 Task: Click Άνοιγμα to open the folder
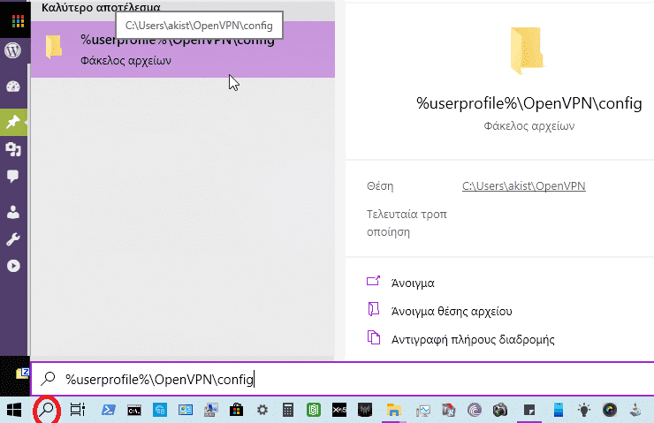tap(413, 283)
